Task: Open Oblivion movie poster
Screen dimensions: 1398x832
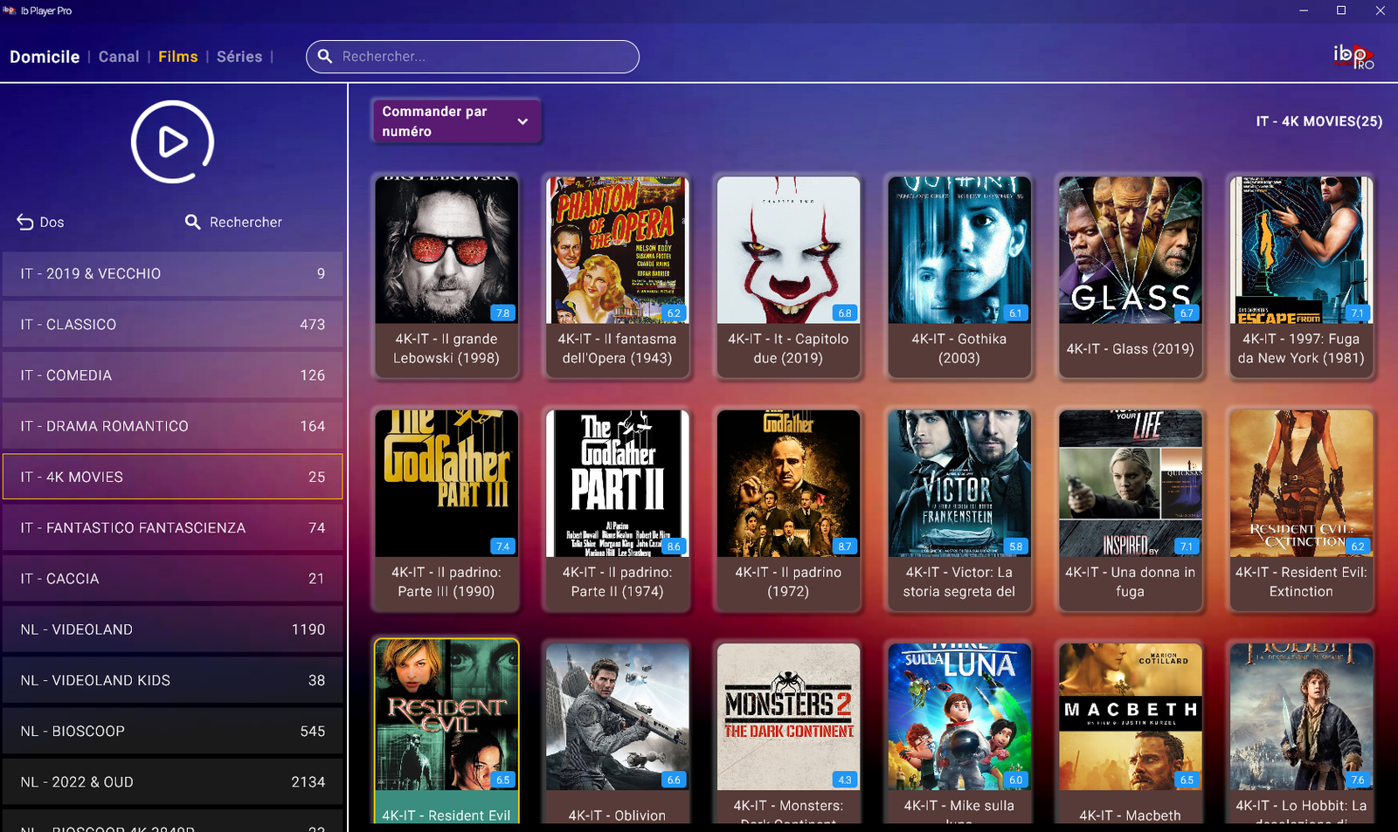Action: (618, 717)
